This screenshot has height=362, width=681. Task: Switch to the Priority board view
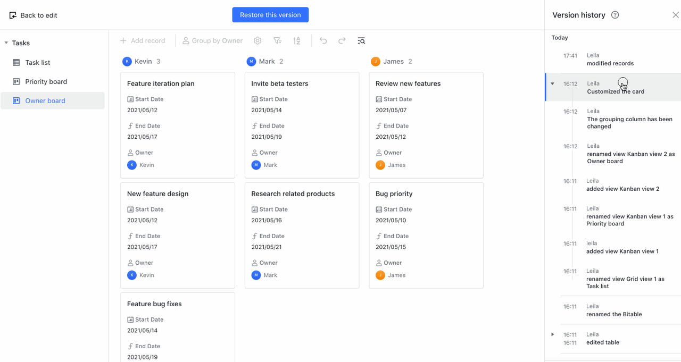[x=46, y=82]
